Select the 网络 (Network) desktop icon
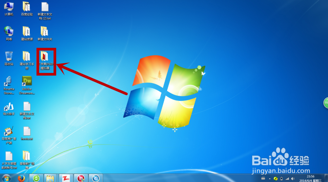328x182 pixels. (x=9, y=34)
